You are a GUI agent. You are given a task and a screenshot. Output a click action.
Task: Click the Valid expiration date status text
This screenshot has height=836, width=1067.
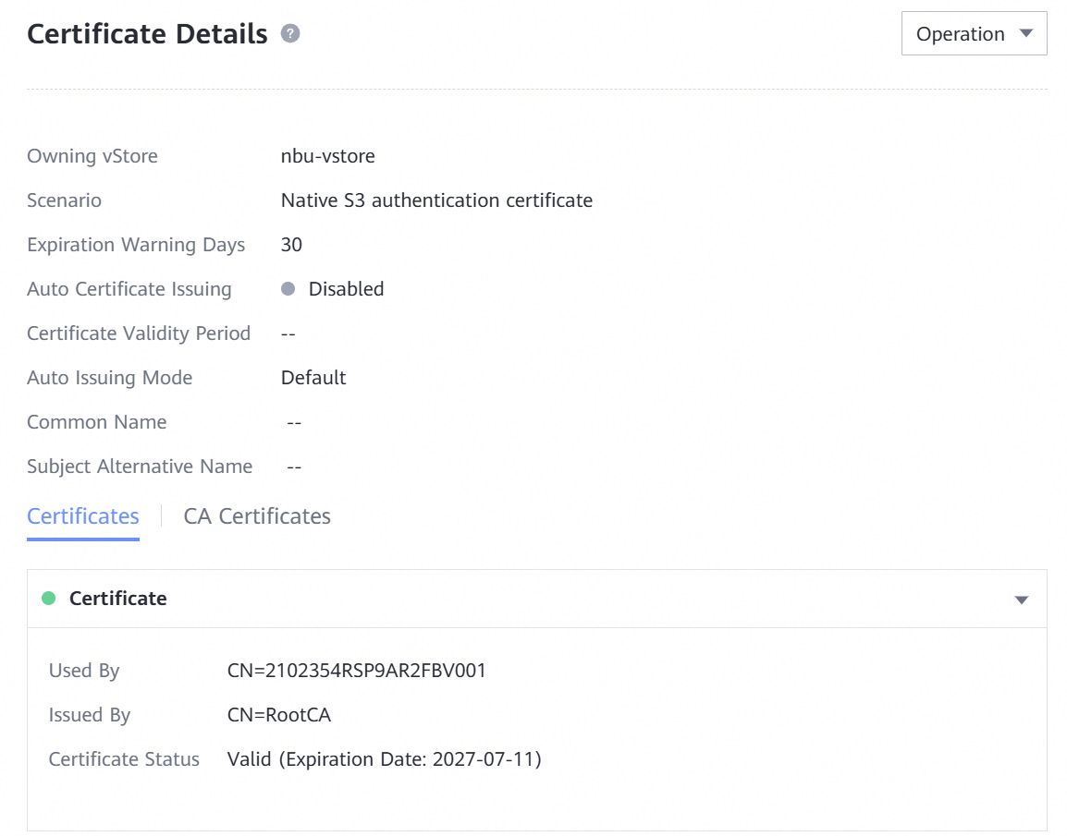pos(385,759)
